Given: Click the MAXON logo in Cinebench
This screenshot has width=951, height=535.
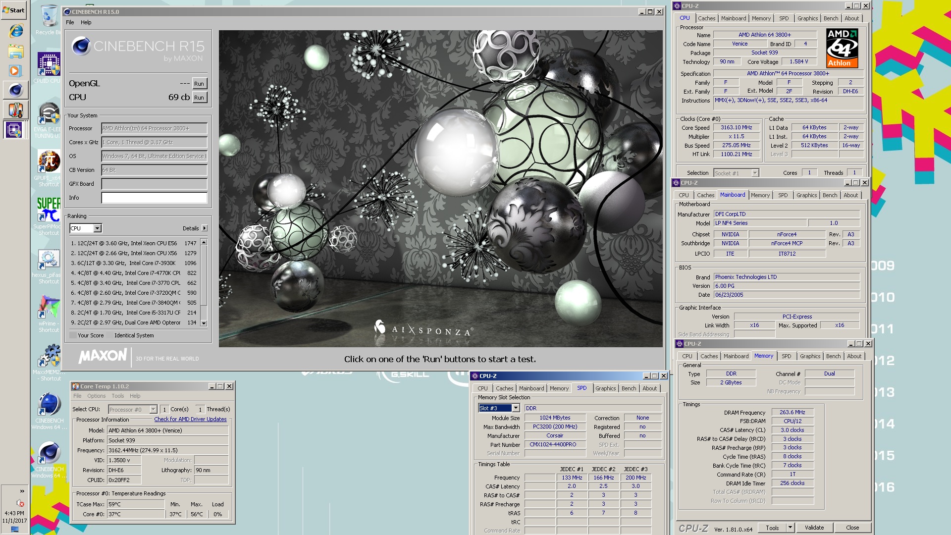Looking at the screenshot, I should [x=103, y=356].
